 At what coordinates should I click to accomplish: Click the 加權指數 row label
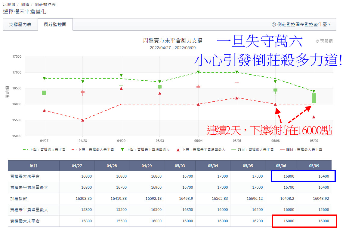[18, 199]
